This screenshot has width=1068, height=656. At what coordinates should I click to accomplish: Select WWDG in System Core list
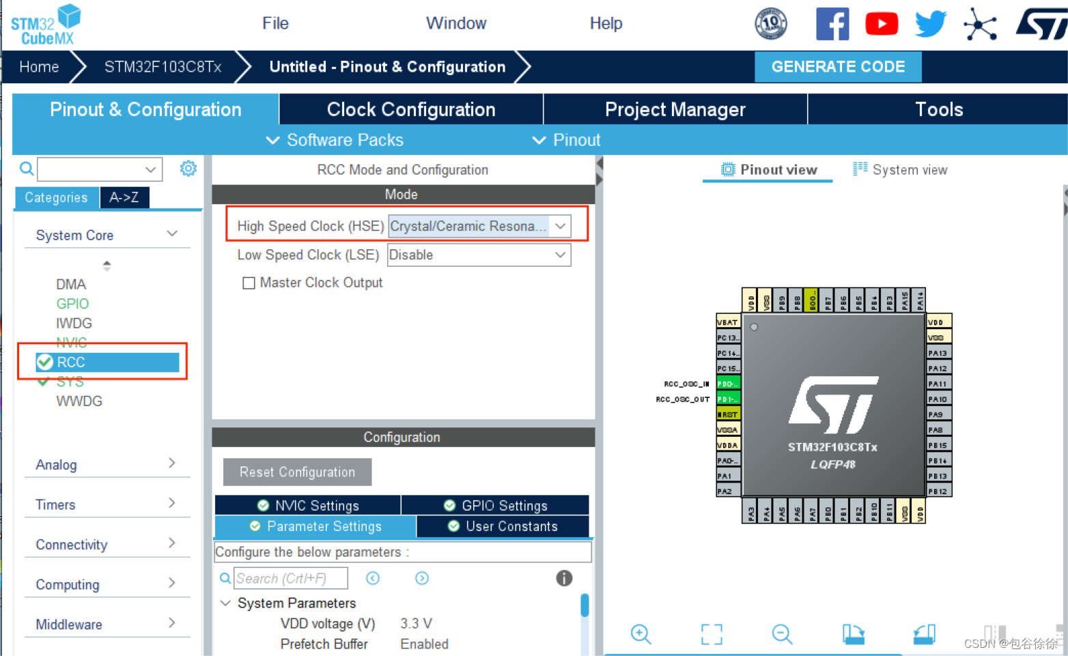[x=79, y=401]
